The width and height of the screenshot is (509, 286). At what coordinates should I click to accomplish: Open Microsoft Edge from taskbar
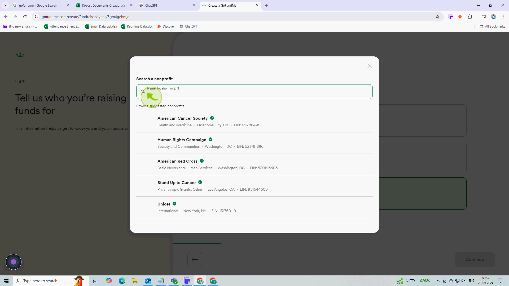(x=122, y=281)
